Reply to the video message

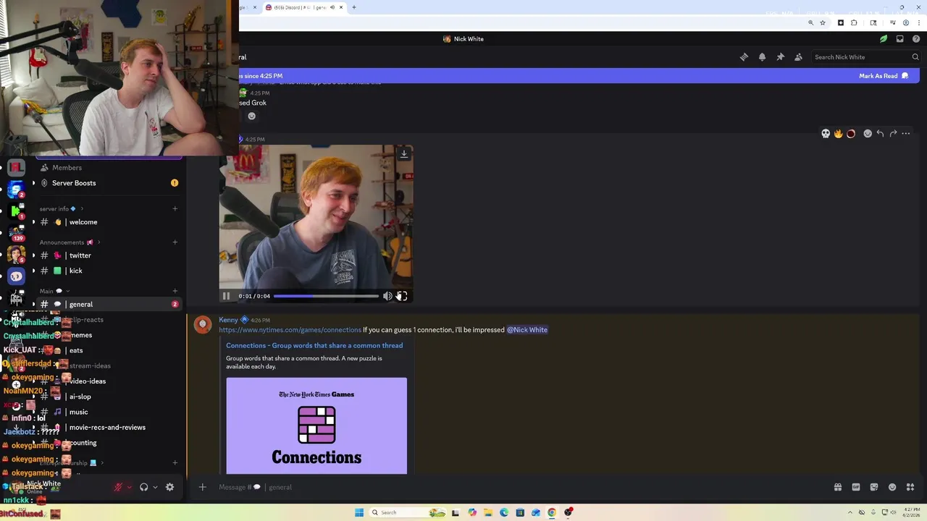[x=880, y=133]
